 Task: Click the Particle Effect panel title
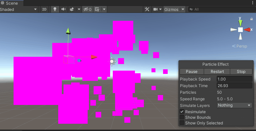216,64
